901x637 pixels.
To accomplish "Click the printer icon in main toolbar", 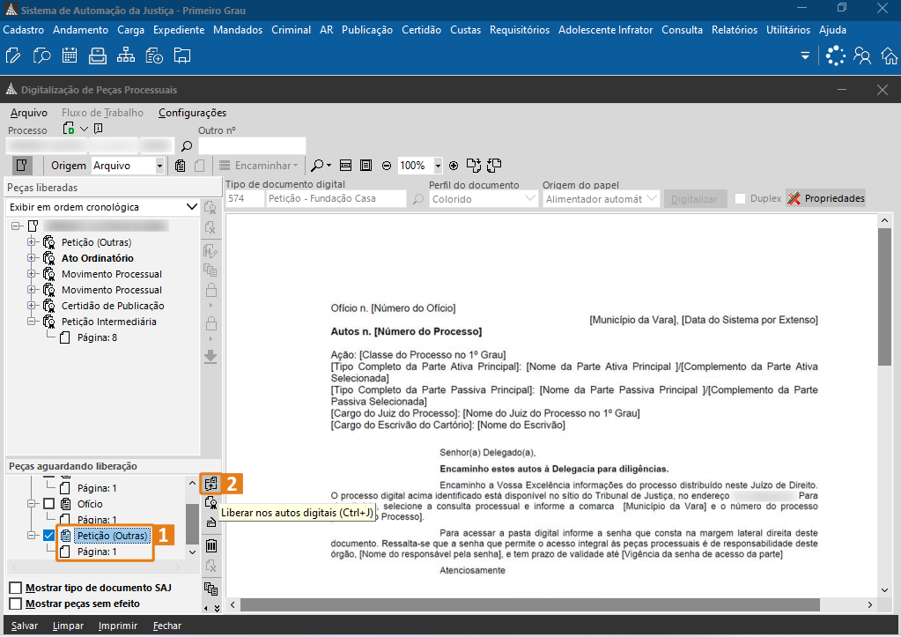I will pyautogui.click(x=98, y=56).
